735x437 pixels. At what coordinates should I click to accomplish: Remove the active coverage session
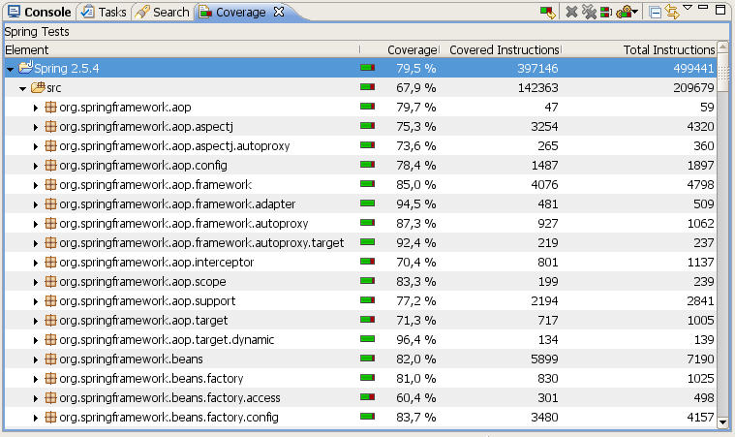[571, 12]
